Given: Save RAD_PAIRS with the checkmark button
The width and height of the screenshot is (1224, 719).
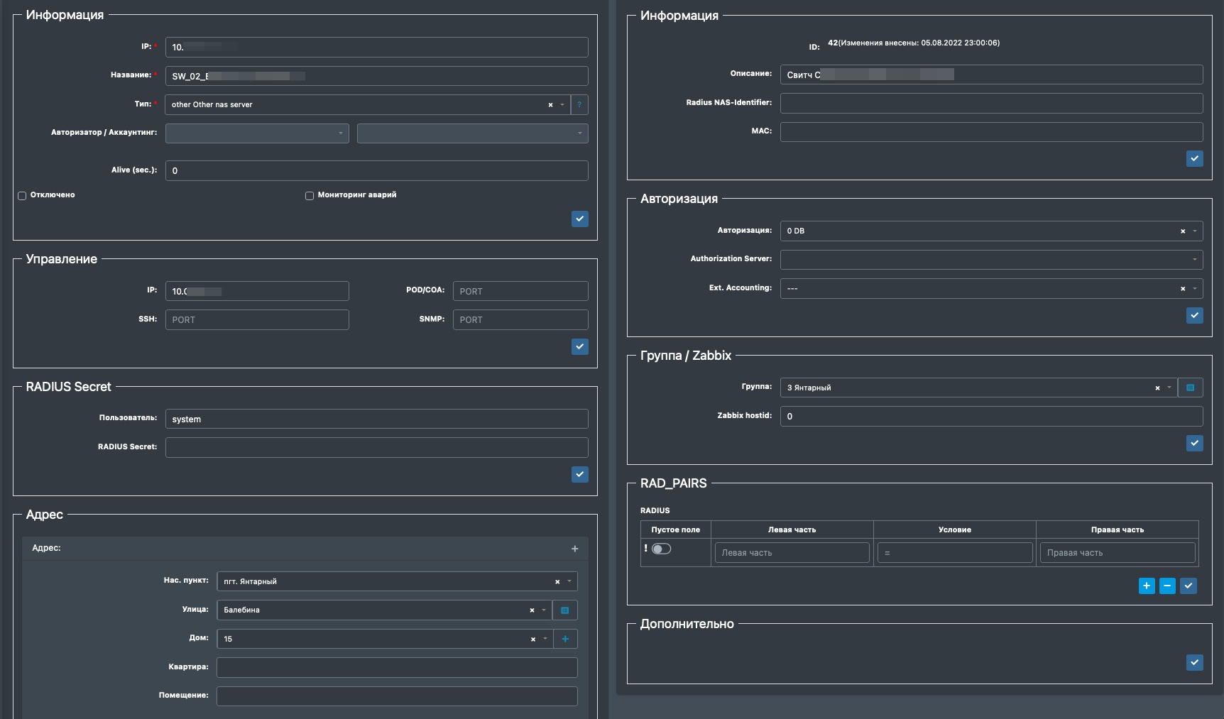Looking at the screenshot, I should click(1189, 586).
